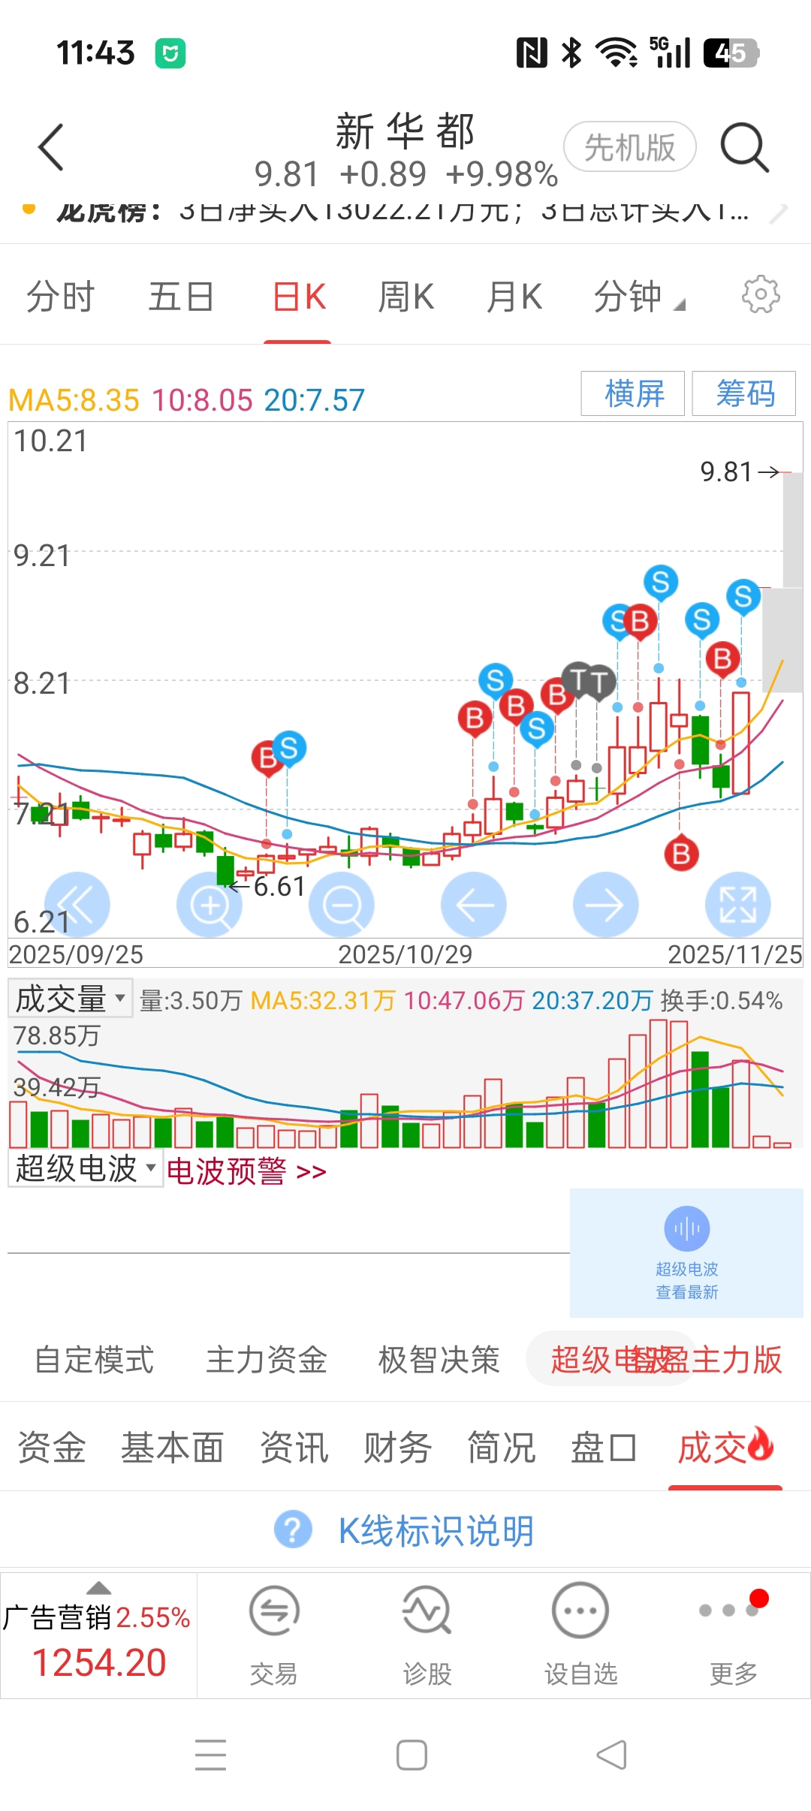Tap the back arrow icon
The image size is (811, 1811).
[x=51, y=147]
